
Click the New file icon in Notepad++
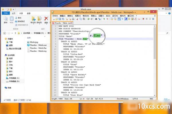pyautogui.click(x=53, y=19)
